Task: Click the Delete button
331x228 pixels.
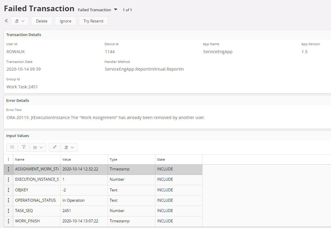Action: click(x=42, y=21)
